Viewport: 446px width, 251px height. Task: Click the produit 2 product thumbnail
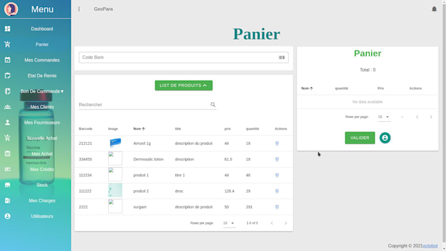[x=115, y=191]
